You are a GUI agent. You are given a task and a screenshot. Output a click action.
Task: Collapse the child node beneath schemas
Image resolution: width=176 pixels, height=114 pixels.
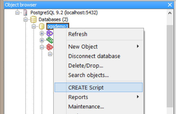[50, 54]
